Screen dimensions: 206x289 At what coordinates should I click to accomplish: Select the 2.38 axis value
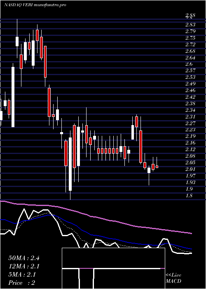tap(190, 103)
